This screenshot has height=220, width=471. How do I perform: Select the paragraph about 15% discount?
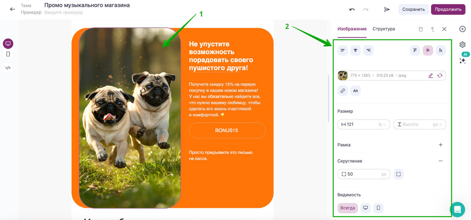tap(225, 99)
